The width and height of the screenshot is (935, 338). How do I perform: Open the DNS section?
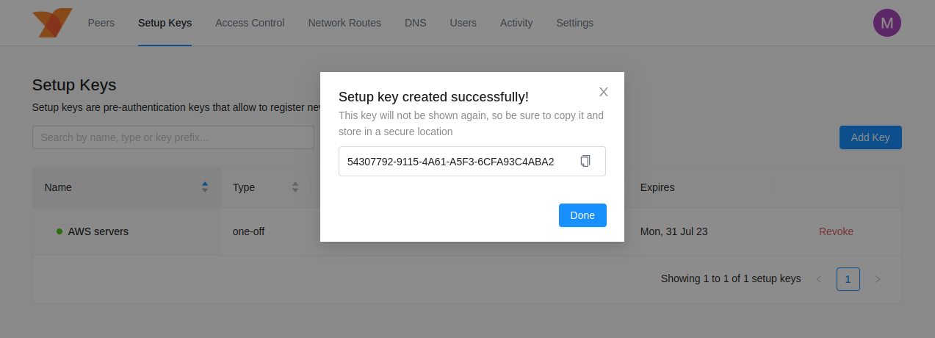(x=415, y=23)
